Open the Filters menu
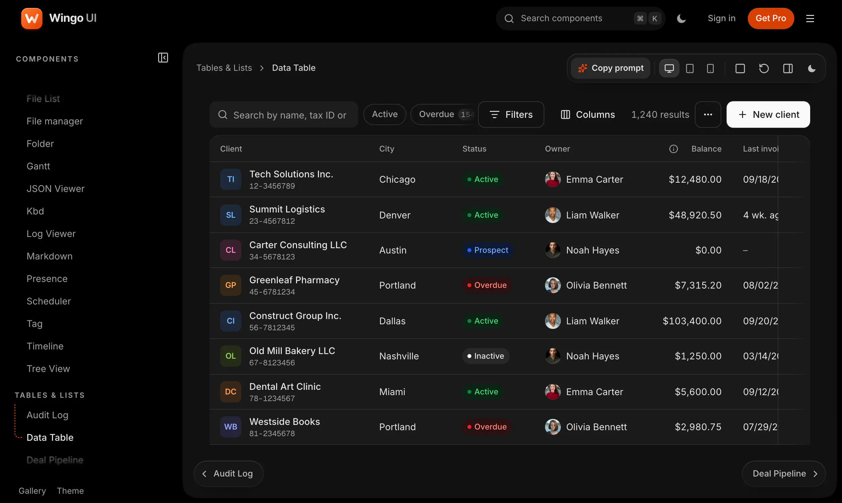The height and width of the screenshot is (503, 842). [511, 114]
